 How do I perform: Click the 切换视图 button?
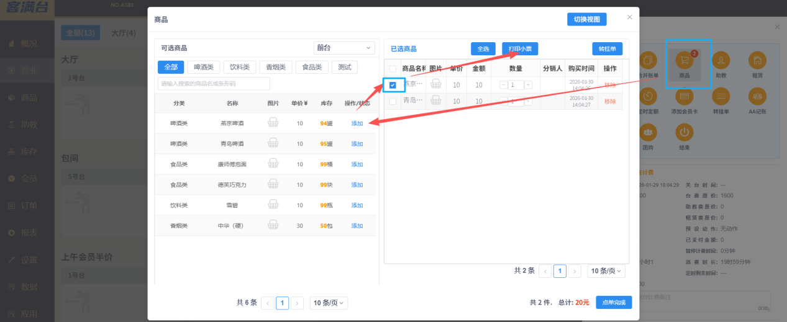tap(586, 19)
